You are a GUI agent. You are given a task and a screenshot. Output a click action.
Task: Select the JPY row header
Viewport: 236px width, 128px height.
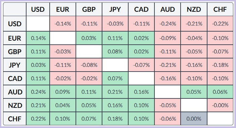(x=15, y=65)
